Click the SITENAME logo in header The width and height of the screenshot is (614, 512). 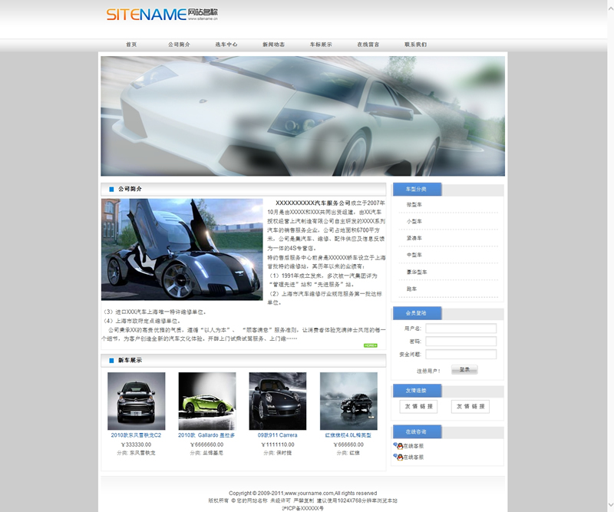161,15
